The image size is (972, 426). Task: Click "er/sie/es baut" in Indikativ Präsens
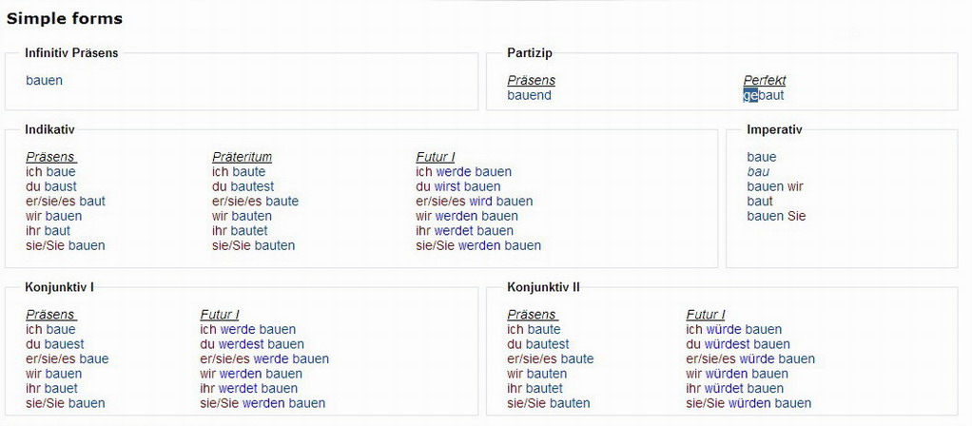tap(65, 202)
